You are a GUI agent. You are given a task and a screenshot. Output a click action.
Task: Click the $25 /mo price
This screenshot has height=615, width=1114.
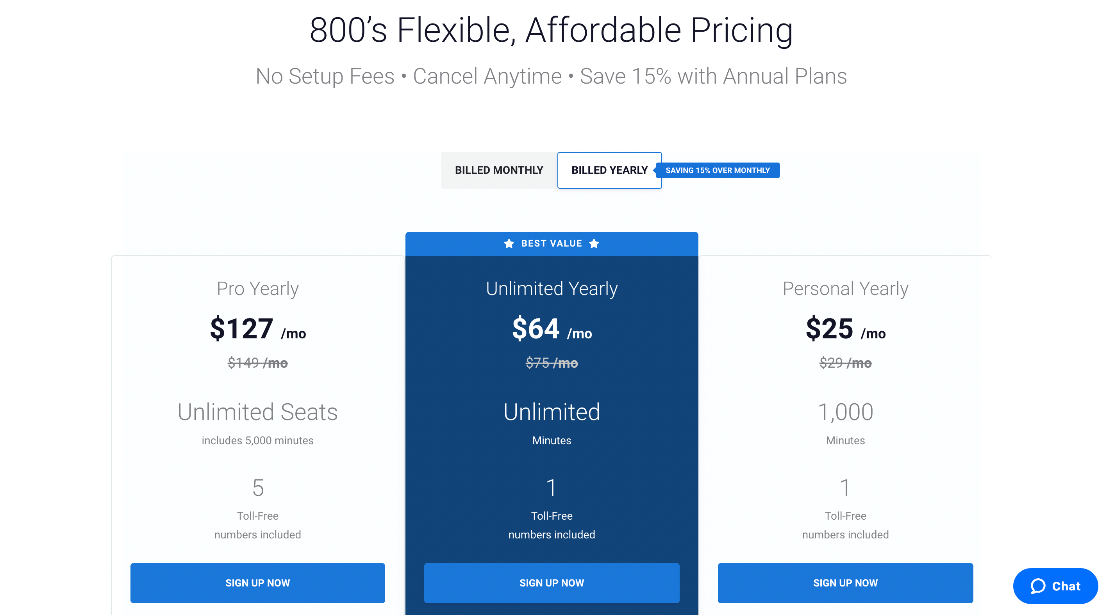[845, 329]
